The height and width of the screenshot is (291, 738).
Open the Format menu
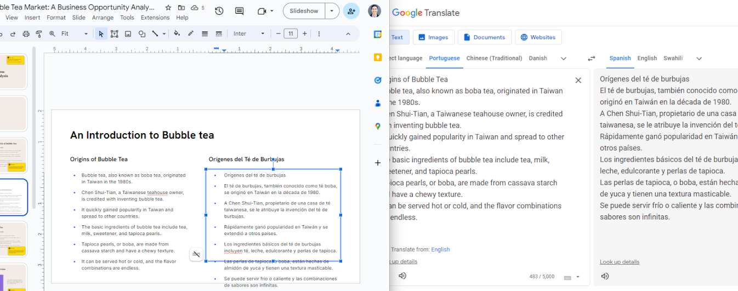pos(56,18)
